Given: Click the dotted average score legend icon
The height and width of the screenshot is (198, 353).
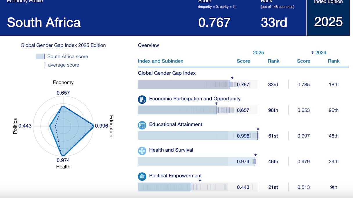Looking at the screenshot, I should 45,65.
